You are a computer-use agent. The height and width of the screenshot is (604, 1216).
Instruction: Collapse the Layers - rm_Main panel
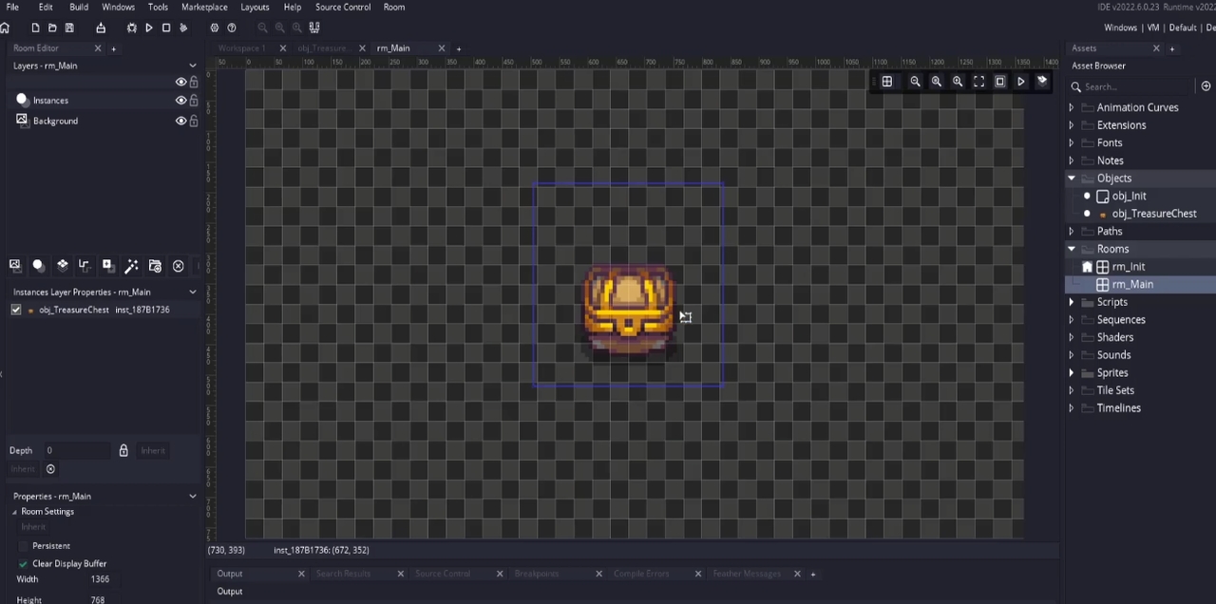pyautogui.click(x=193, y=66)
